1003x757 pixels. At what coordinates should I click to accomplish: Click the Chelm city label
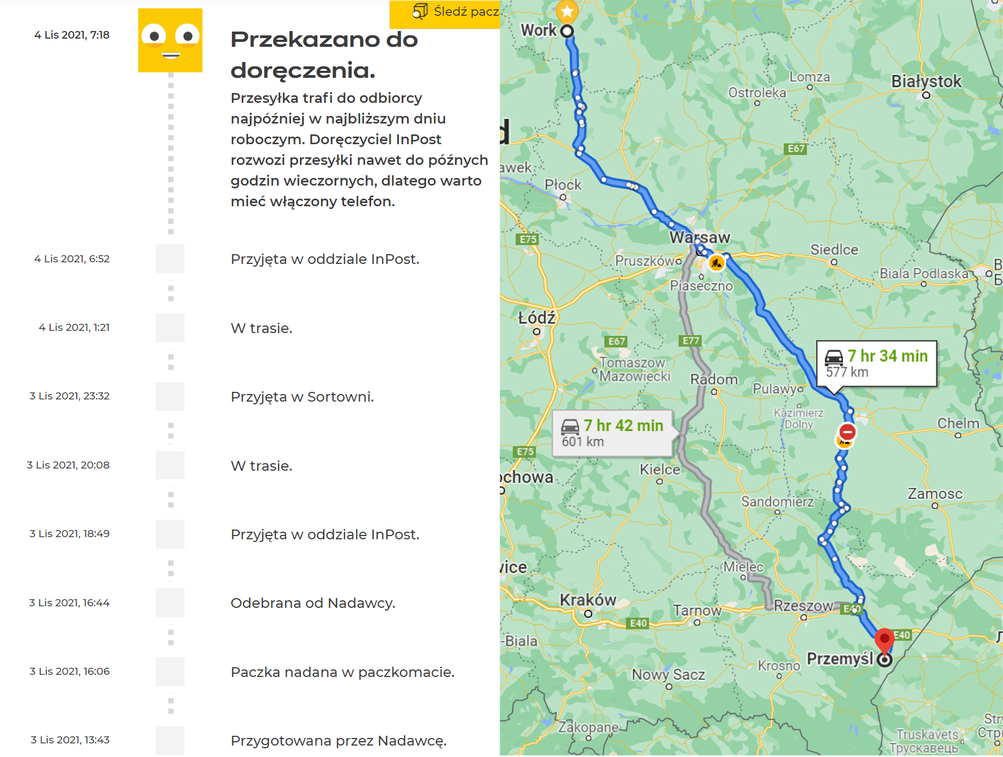click(x=958, y=423)
